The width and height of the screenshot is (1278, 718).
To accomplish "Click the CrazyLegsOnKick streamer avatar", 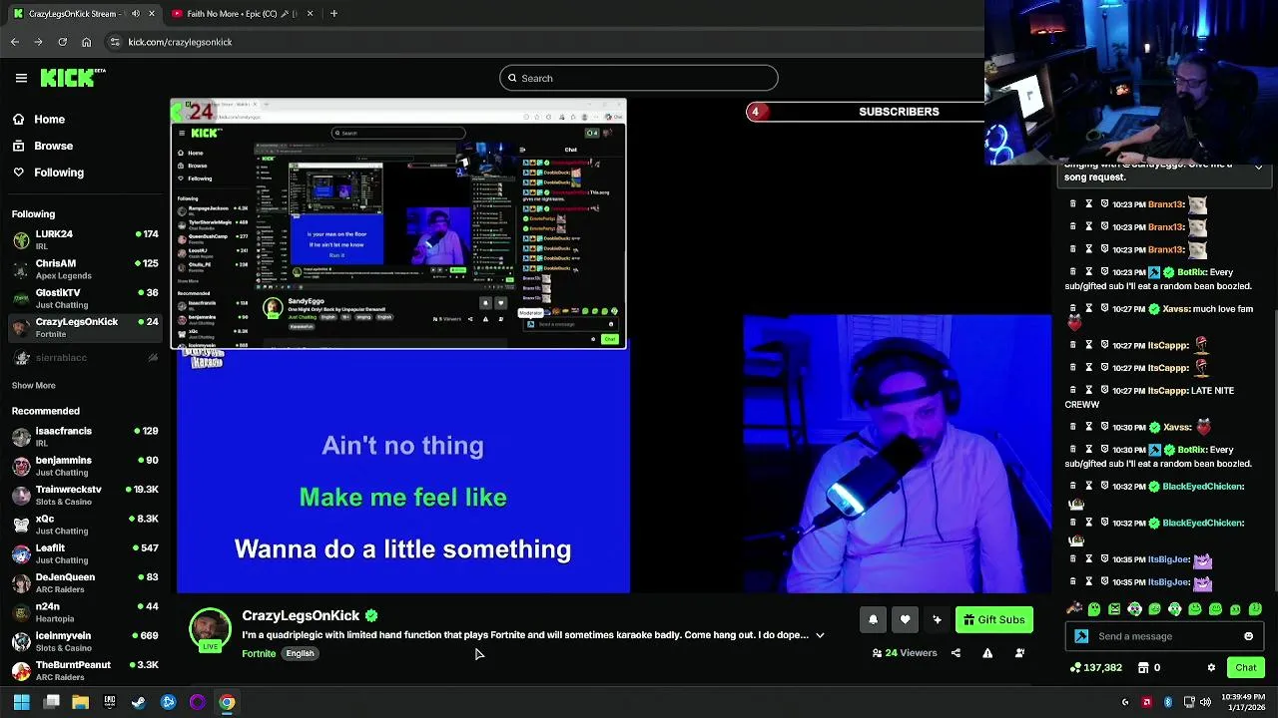I will pyautogui.click(x=210, y=630).
